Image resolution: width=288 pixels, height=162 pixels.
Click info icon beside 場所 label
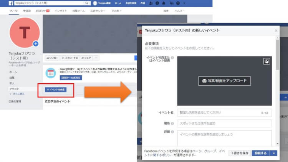click(172, 124)
